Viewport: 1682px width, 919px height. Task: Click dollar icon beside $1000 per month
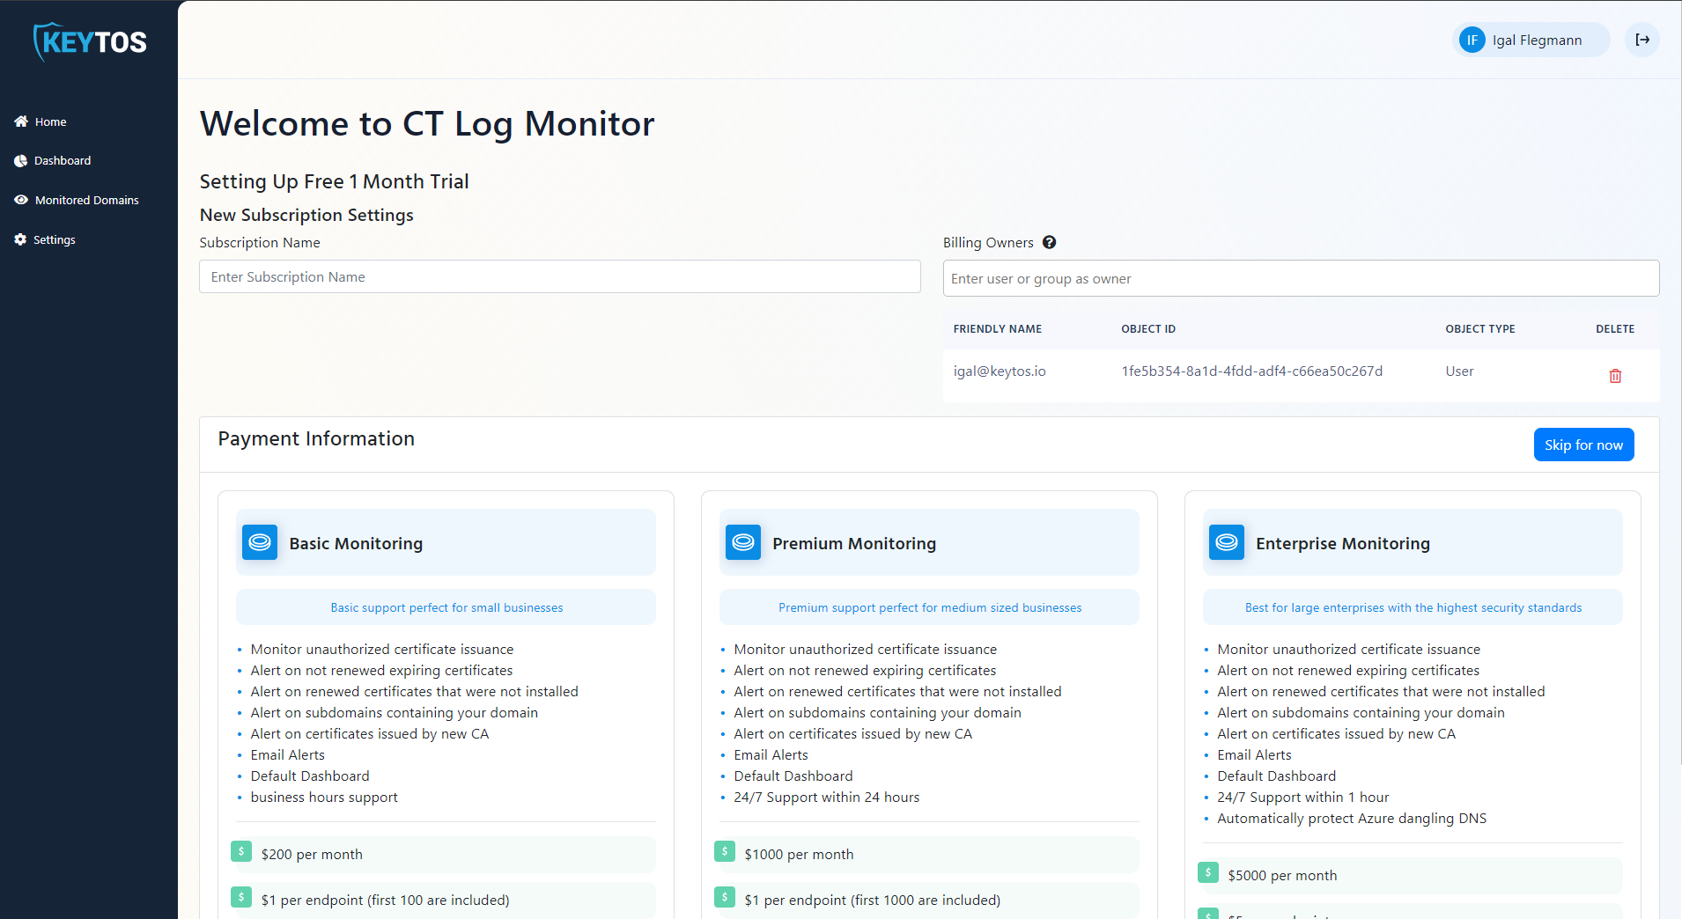[725, 851]
